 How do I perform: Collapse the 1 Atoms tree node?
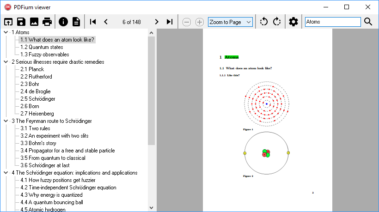click(x=6, y=32)
